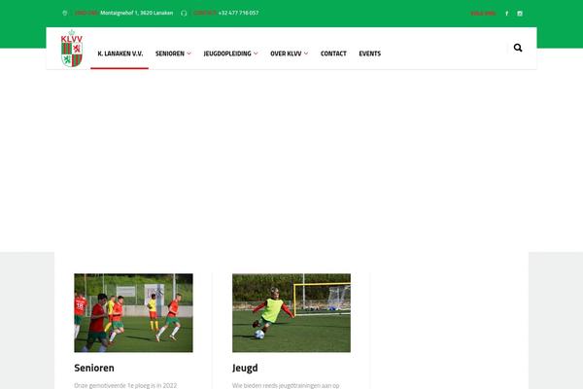Image resolution: width=583 pixels, height=389 pixels.
Task: Click the location pin icon before address
Action: point(65,13)
